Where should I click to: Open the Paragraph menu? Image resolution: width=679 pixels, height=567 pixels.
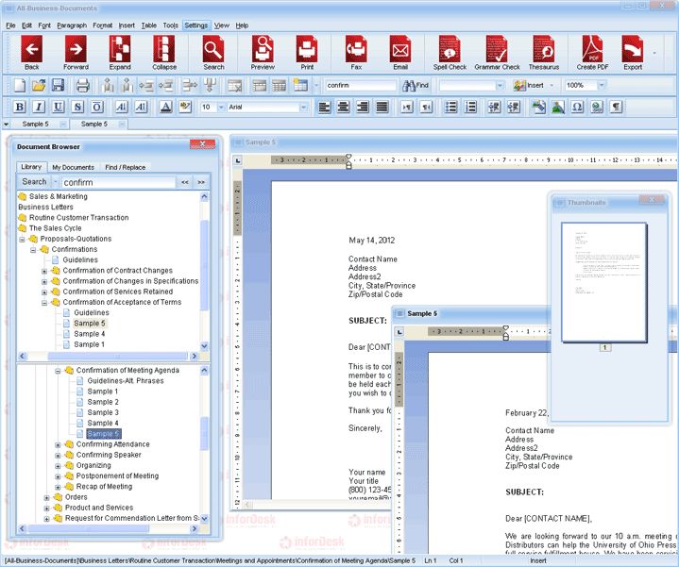point(72,25)
